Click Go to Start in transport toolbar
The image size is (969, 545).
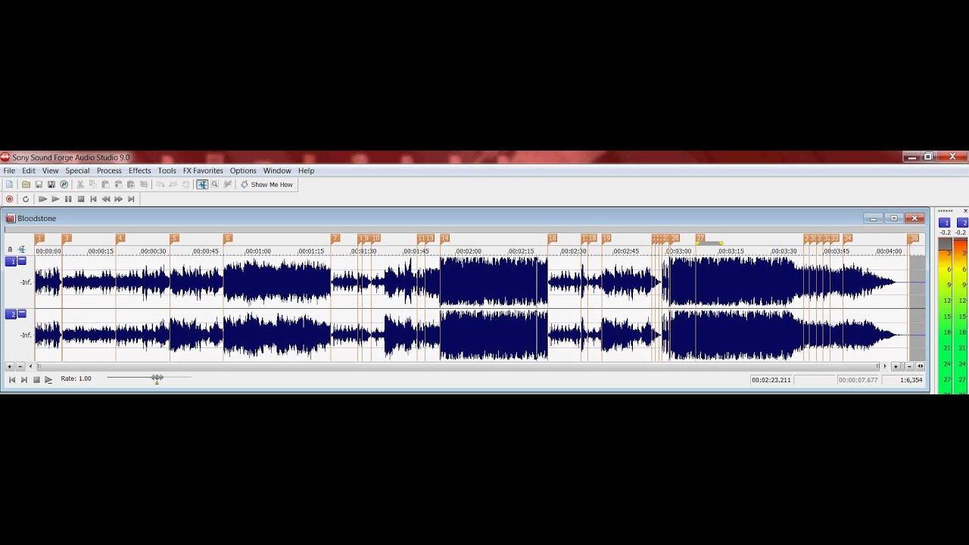(93, 199)
